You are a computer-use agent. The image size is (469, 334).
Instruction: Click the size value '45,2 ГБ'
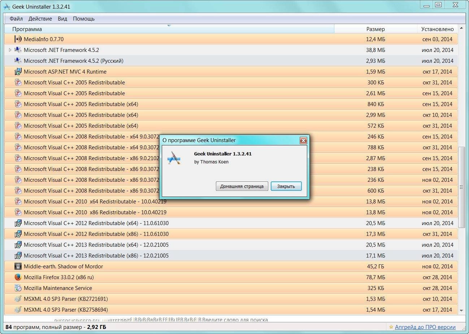pos(375,266)
